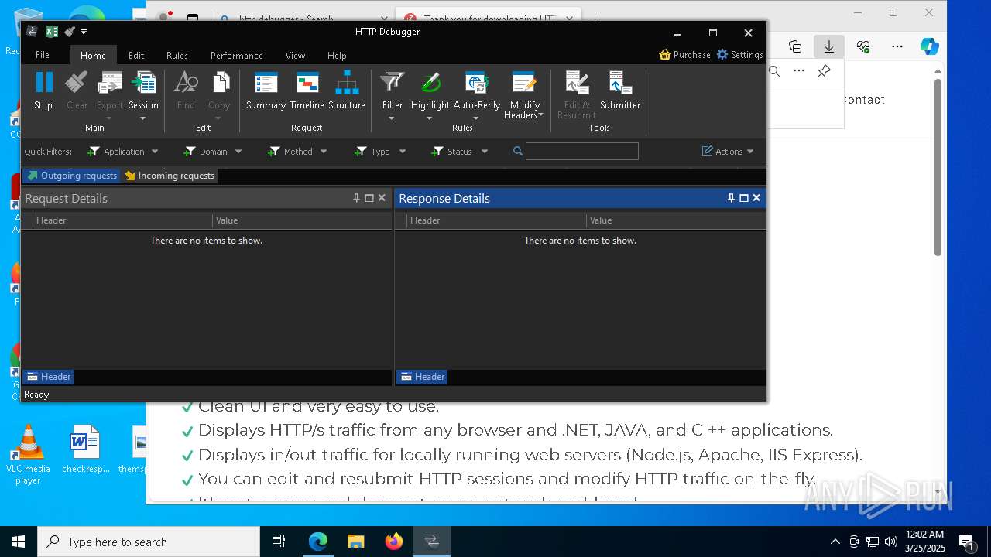Expand the Domain quick filter dropdown
Image resolution: width=991 pixels, height=557 pixels.
[x=238, y=152]
